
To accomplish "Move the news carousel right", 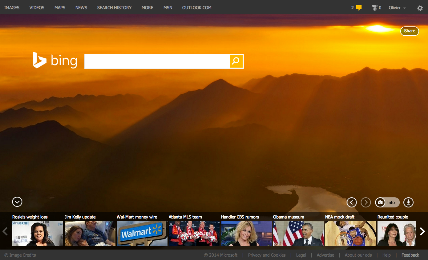I will tap(422, 231).
